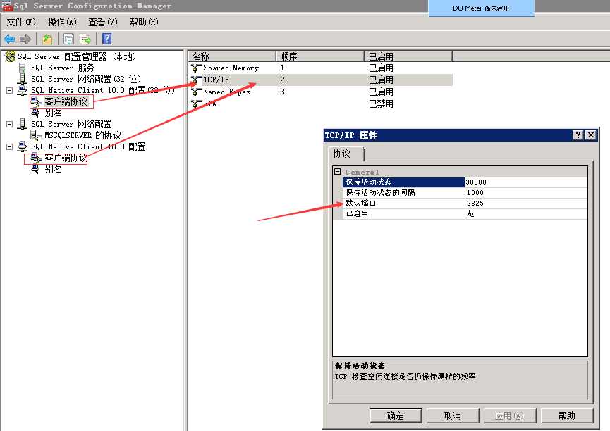Click the 已启用 column header
This screenshot has width=610, height=431.
point(408,56)
